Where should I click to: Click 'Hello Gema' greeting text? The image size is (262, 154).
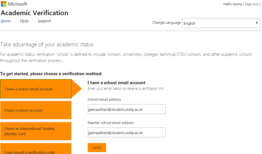click(232, 4)
